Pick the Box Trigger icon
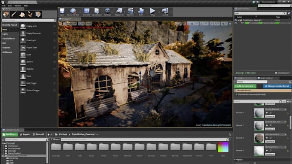The width and height of the screenshot is (292, 164). pyautogui.click(x=23, y=83)
